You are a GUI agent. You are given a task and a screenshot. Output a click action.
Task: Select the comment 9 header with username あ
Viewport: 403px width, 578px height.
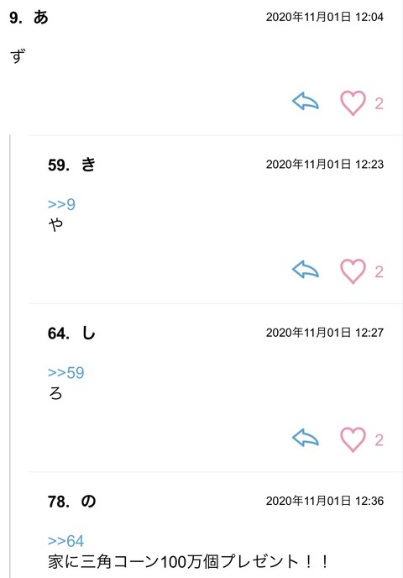29,18
